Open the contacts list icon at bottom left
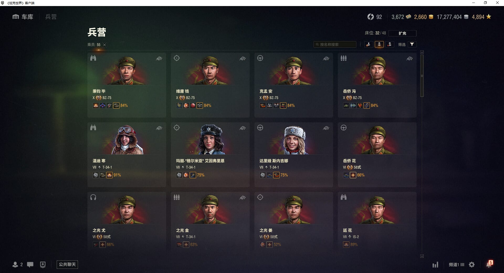 point(17,265)
